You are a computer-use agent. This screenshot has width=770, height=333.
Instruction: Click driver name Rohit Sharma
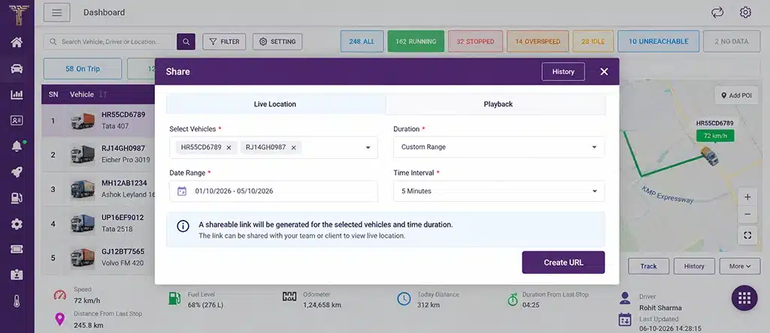point(660,308)
